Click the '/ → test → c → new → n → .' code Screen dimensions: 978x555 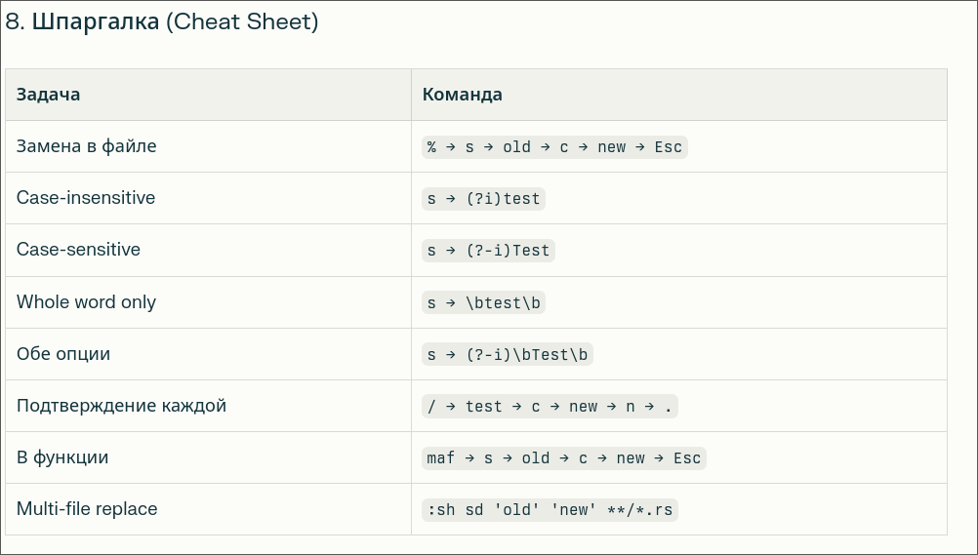(550, 407)
